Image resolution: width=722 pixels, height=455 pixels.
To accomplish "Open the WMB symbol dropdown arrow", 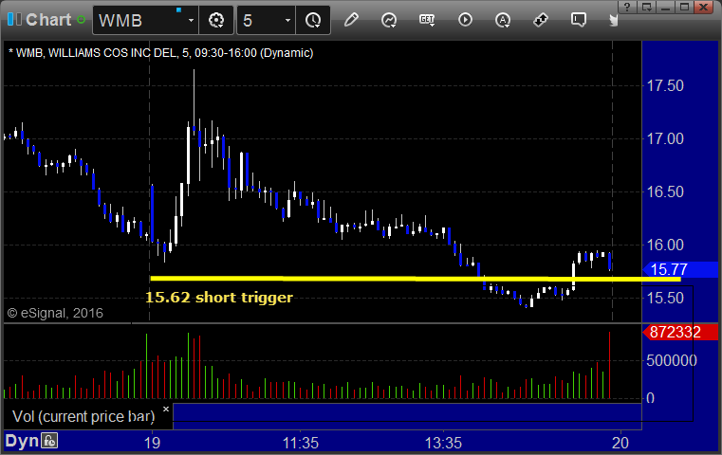I will tap(191, 20).
